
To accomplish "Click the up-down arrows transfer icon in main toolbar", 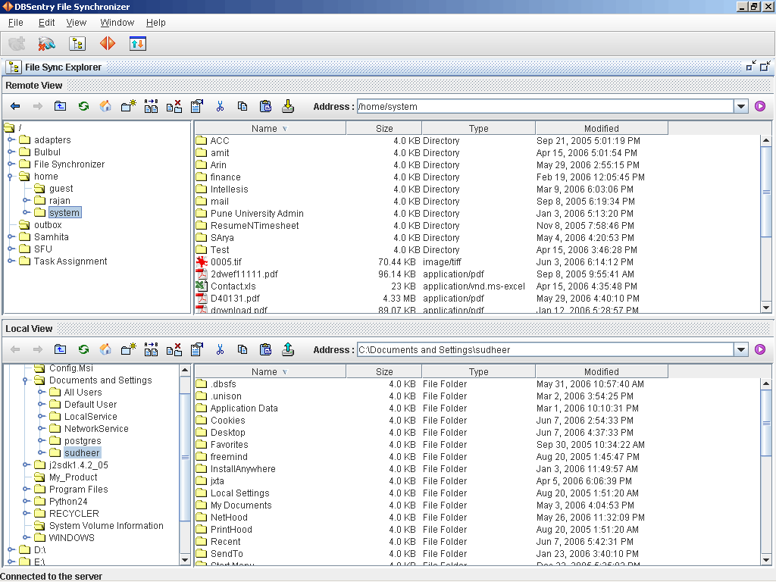I will (x=137, y=44).
